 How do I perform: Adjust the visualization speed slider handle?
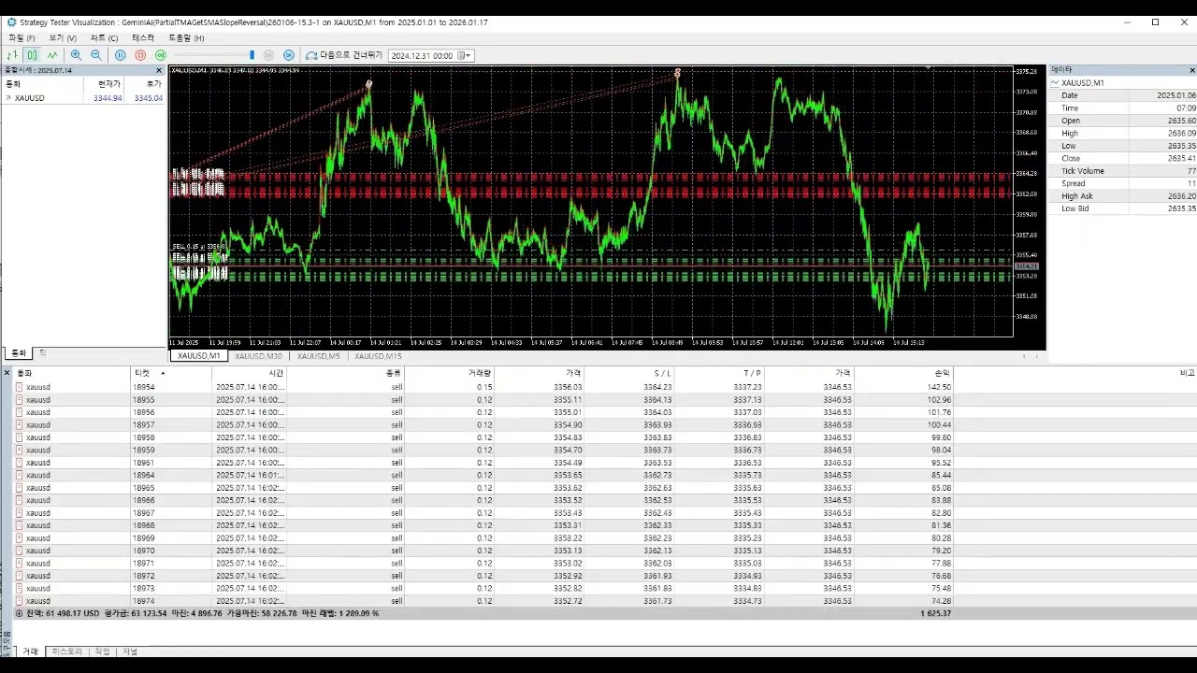point(252,55)
